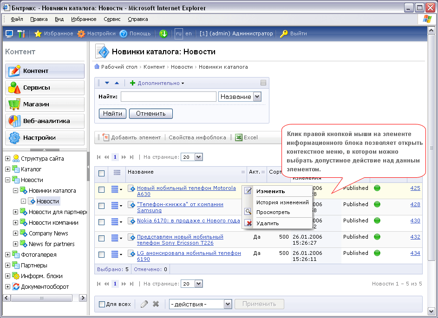Expand Каталог tree node
Screen dimensions: 438x318
point(7,169)
